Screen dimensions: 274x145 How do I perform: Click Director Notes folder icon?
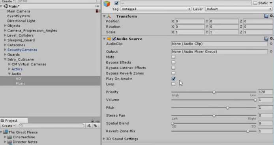click(x=10, y=142)
